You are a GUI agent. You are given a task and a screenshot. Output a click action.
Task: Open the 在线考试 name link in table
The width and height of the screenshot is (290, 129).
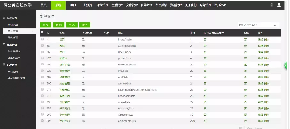coord(64,90)
